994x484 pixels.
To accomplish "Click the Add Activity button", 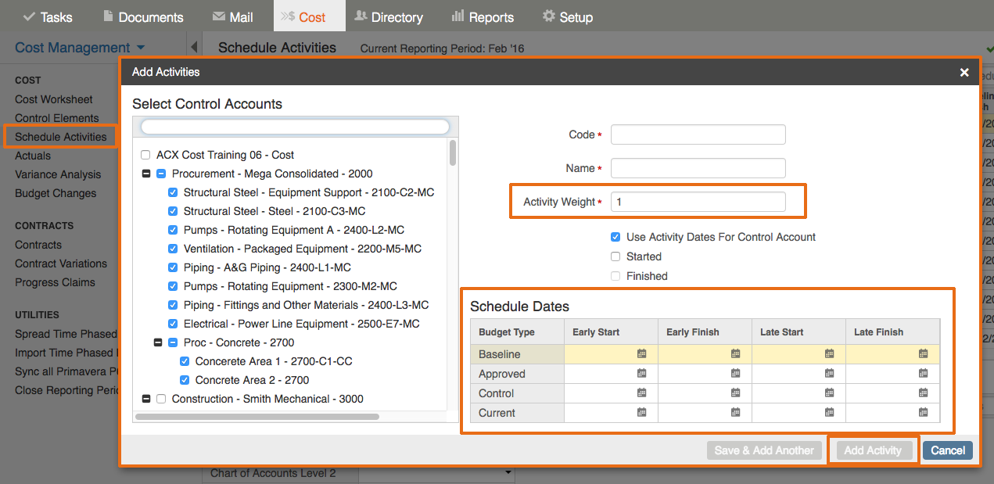I will click(x=873, y=450).
